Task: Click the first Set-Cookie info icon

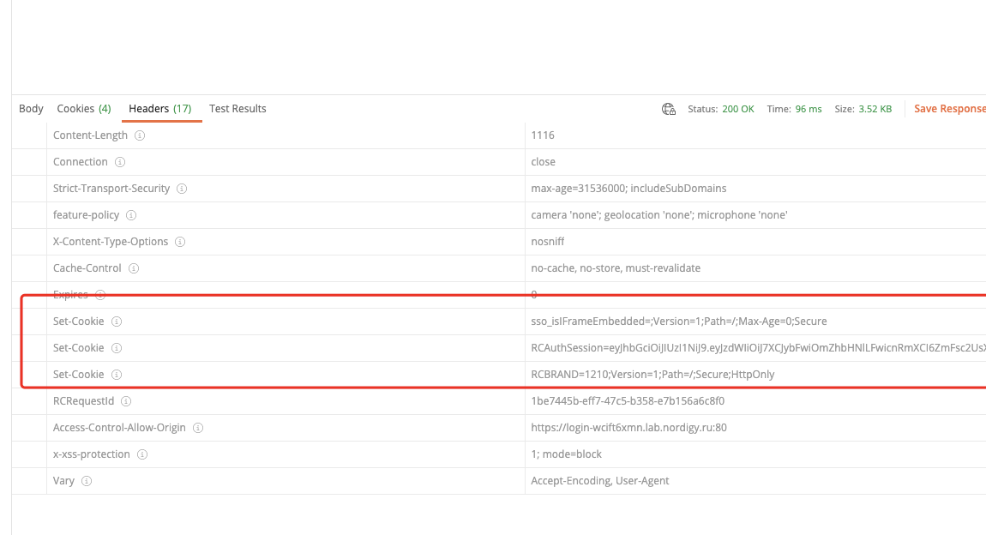Action: (116, 321)
